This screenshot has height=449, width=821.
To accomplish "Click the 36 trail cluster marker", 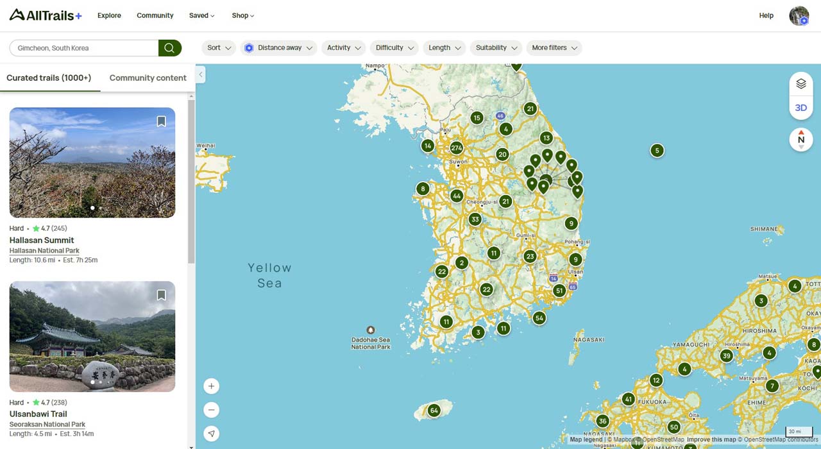I will click(x=602, y=421).
